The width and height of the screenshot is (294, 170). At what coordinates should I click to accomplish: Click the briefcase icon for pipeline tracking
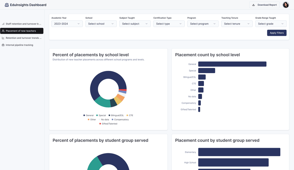click(3, 45)
